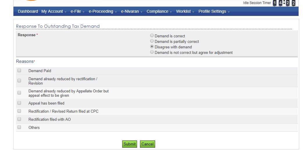Screen dimensions: 305x150
Task: Tick 'Rectification / Revised Return filed at CPC'
Action: click(x=19, y=111)
